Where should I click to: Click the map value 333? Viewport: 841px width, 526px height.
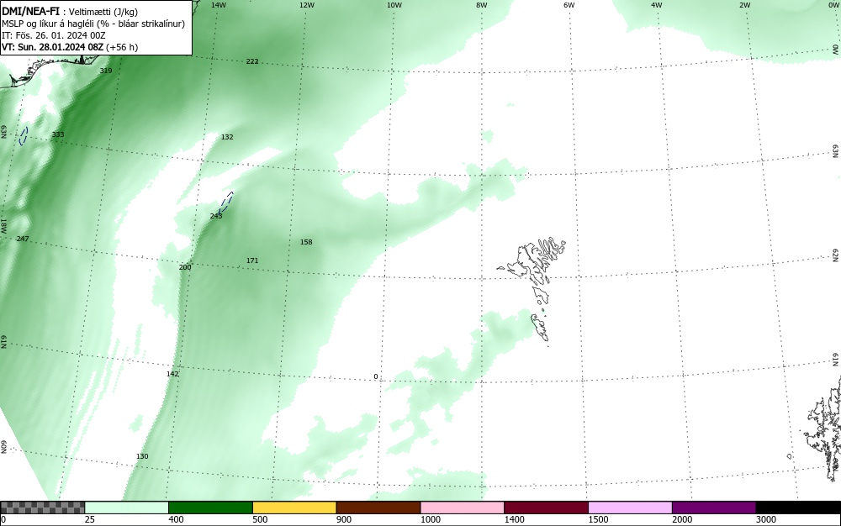(58, 134)
